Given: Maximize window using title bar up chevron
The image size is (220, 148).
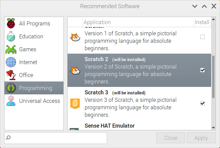Looking at the screenshot, I should (x=204, y=6).
